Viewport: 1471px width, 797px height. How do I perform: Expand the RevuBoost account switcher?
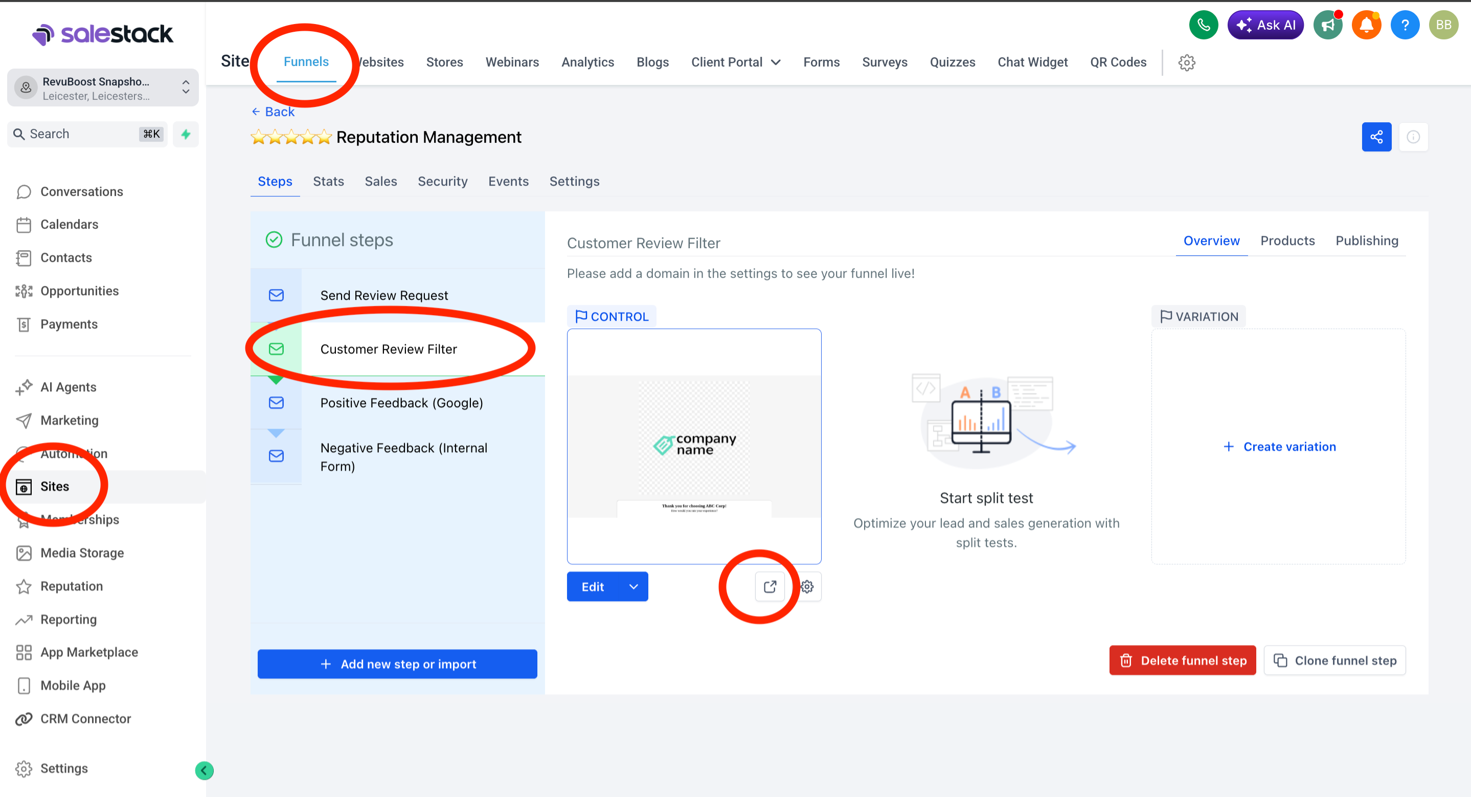click(103, 88)
